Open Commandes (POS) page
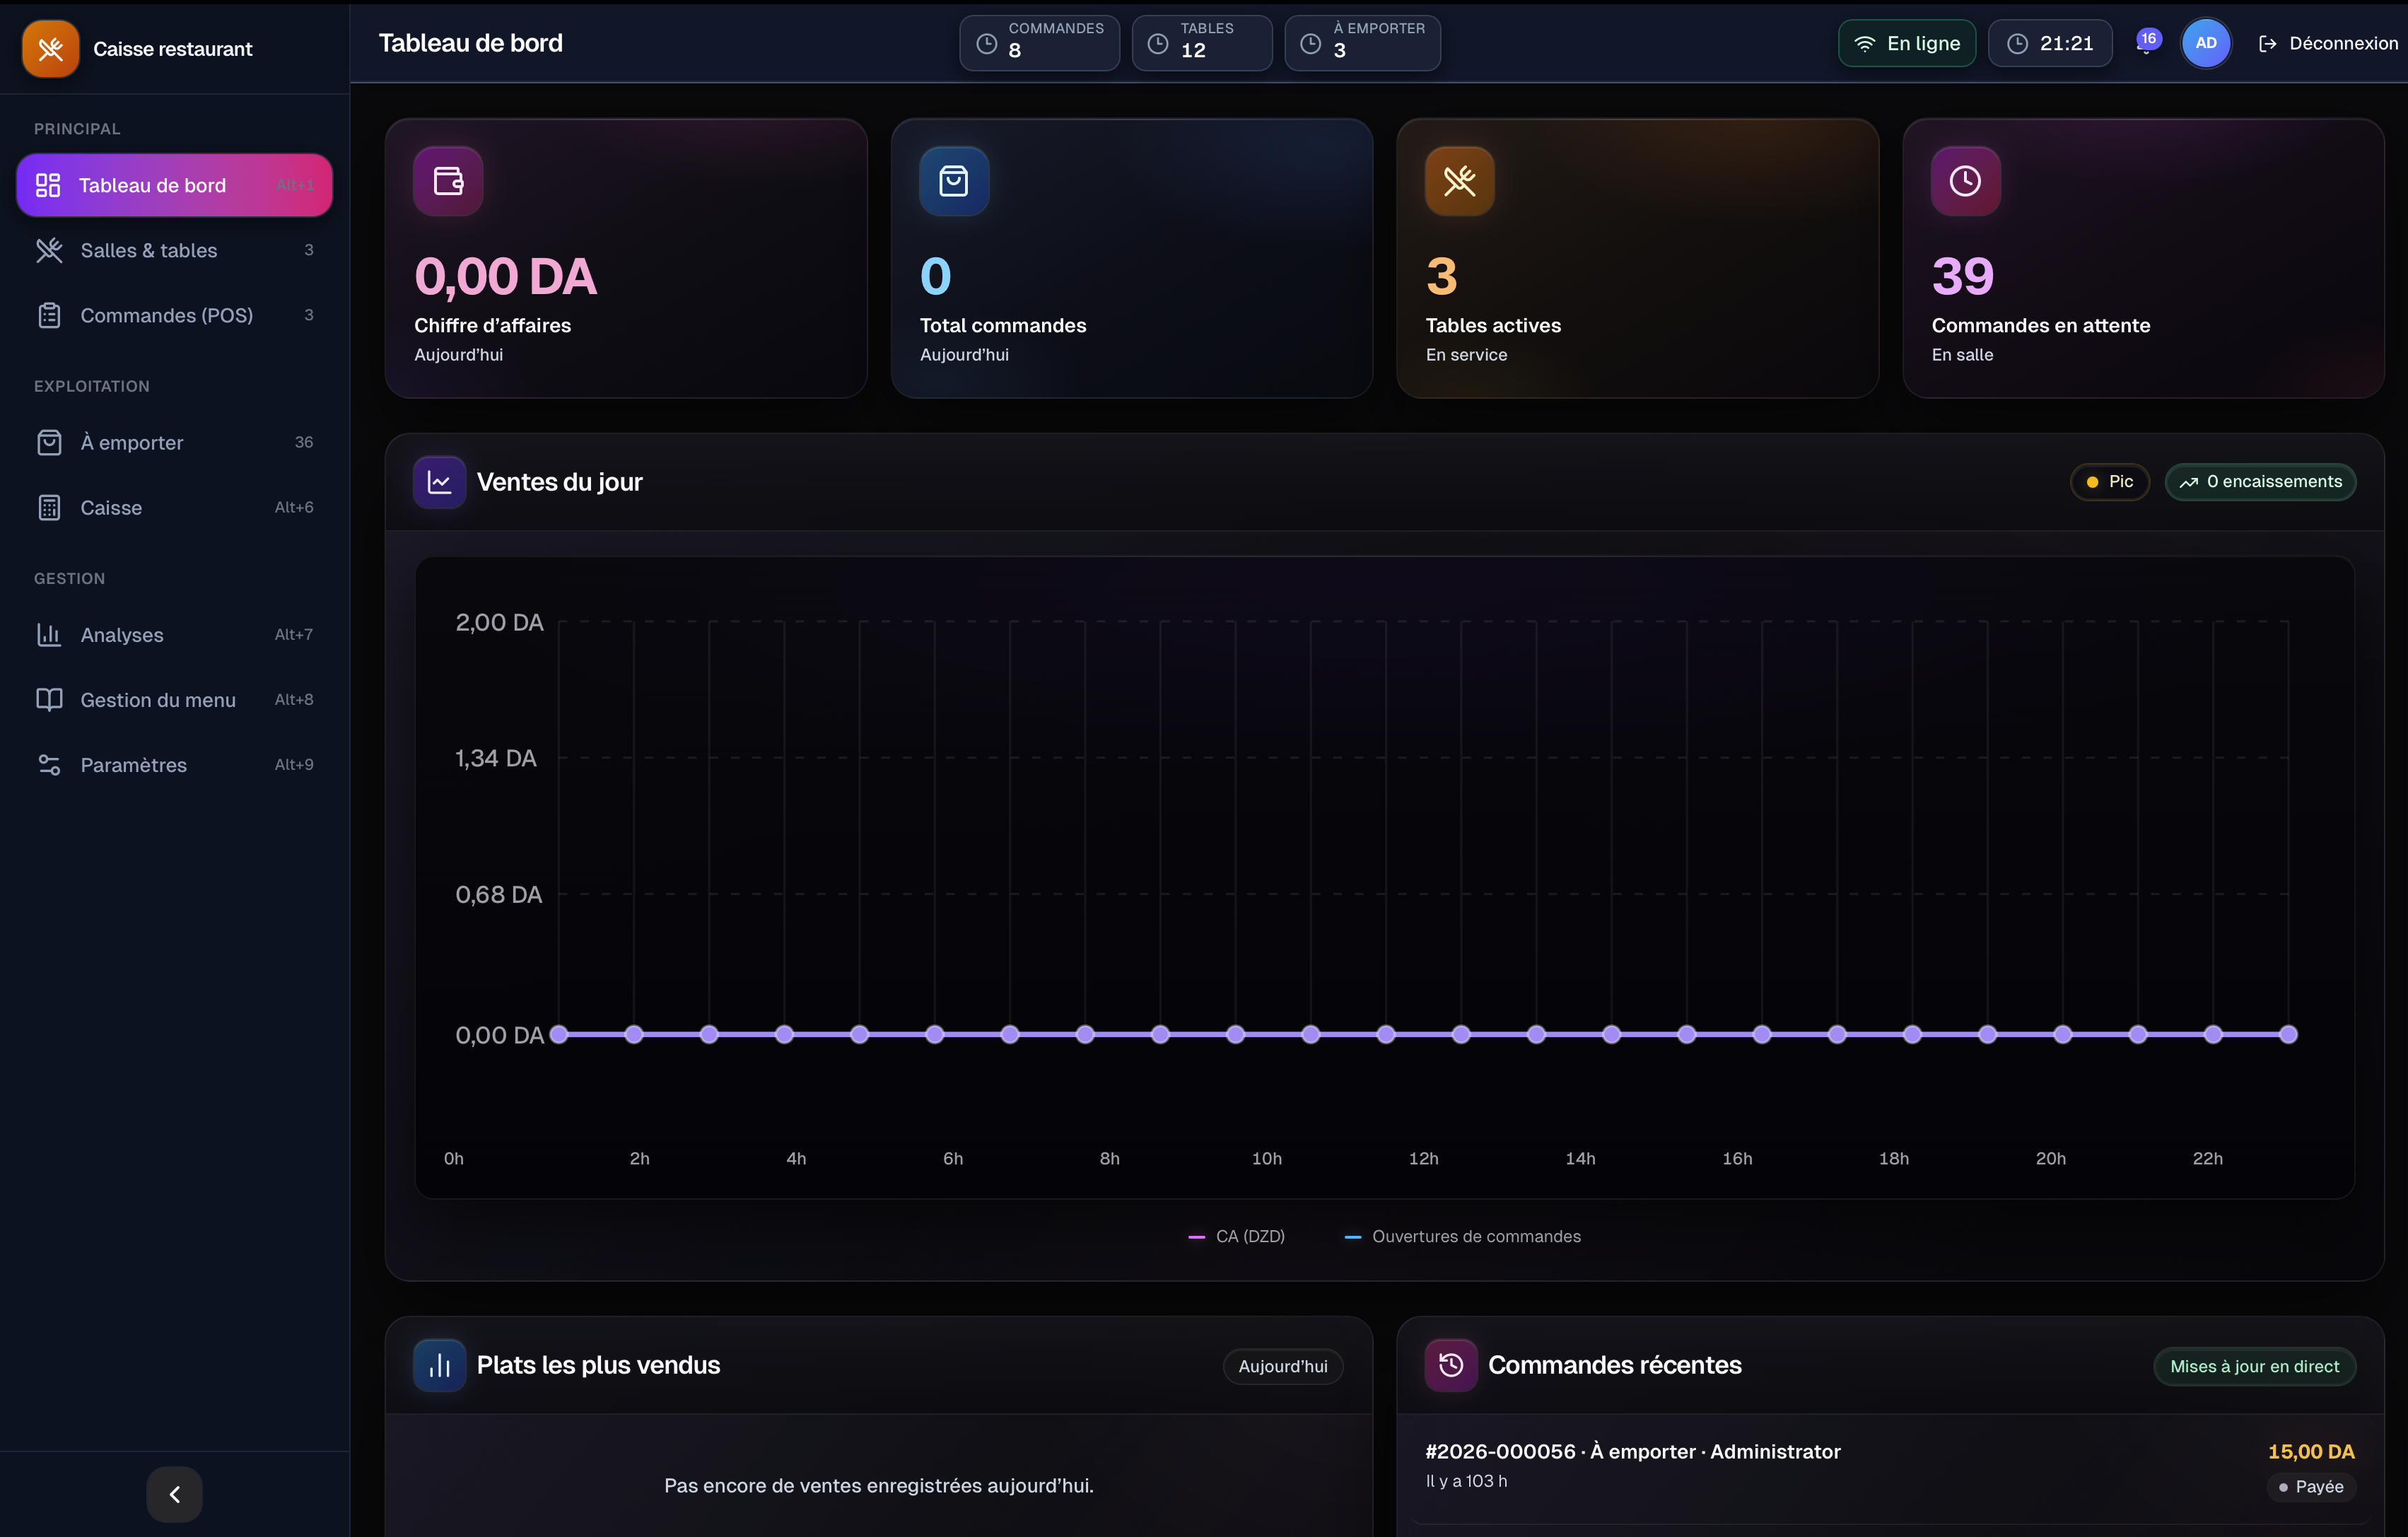This screenshot has height=1537, width=2408. (174, 315)
